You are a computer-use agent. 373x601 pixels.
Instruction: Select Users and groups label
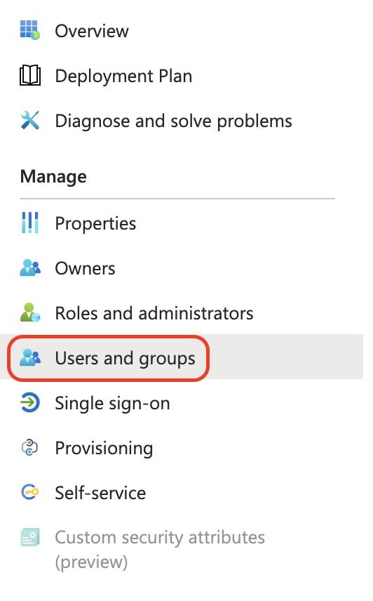point(125,358)
